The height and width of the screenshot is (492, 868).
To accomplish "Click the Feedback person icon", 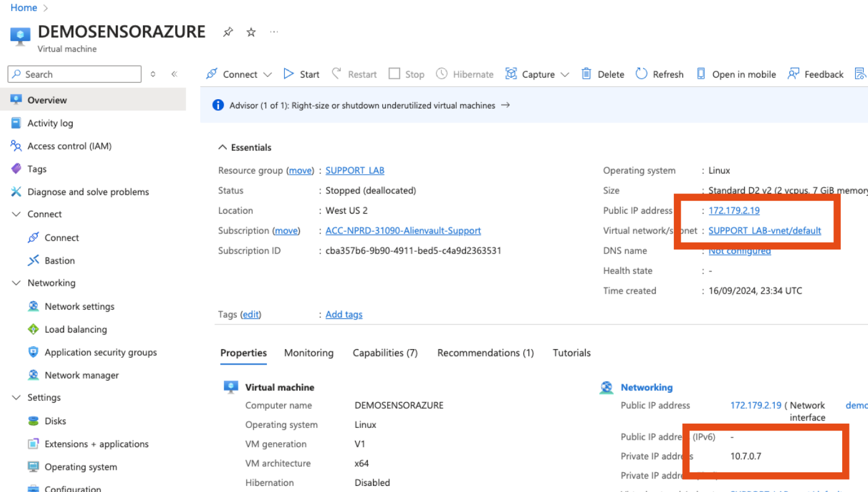I will coord(793,74).
